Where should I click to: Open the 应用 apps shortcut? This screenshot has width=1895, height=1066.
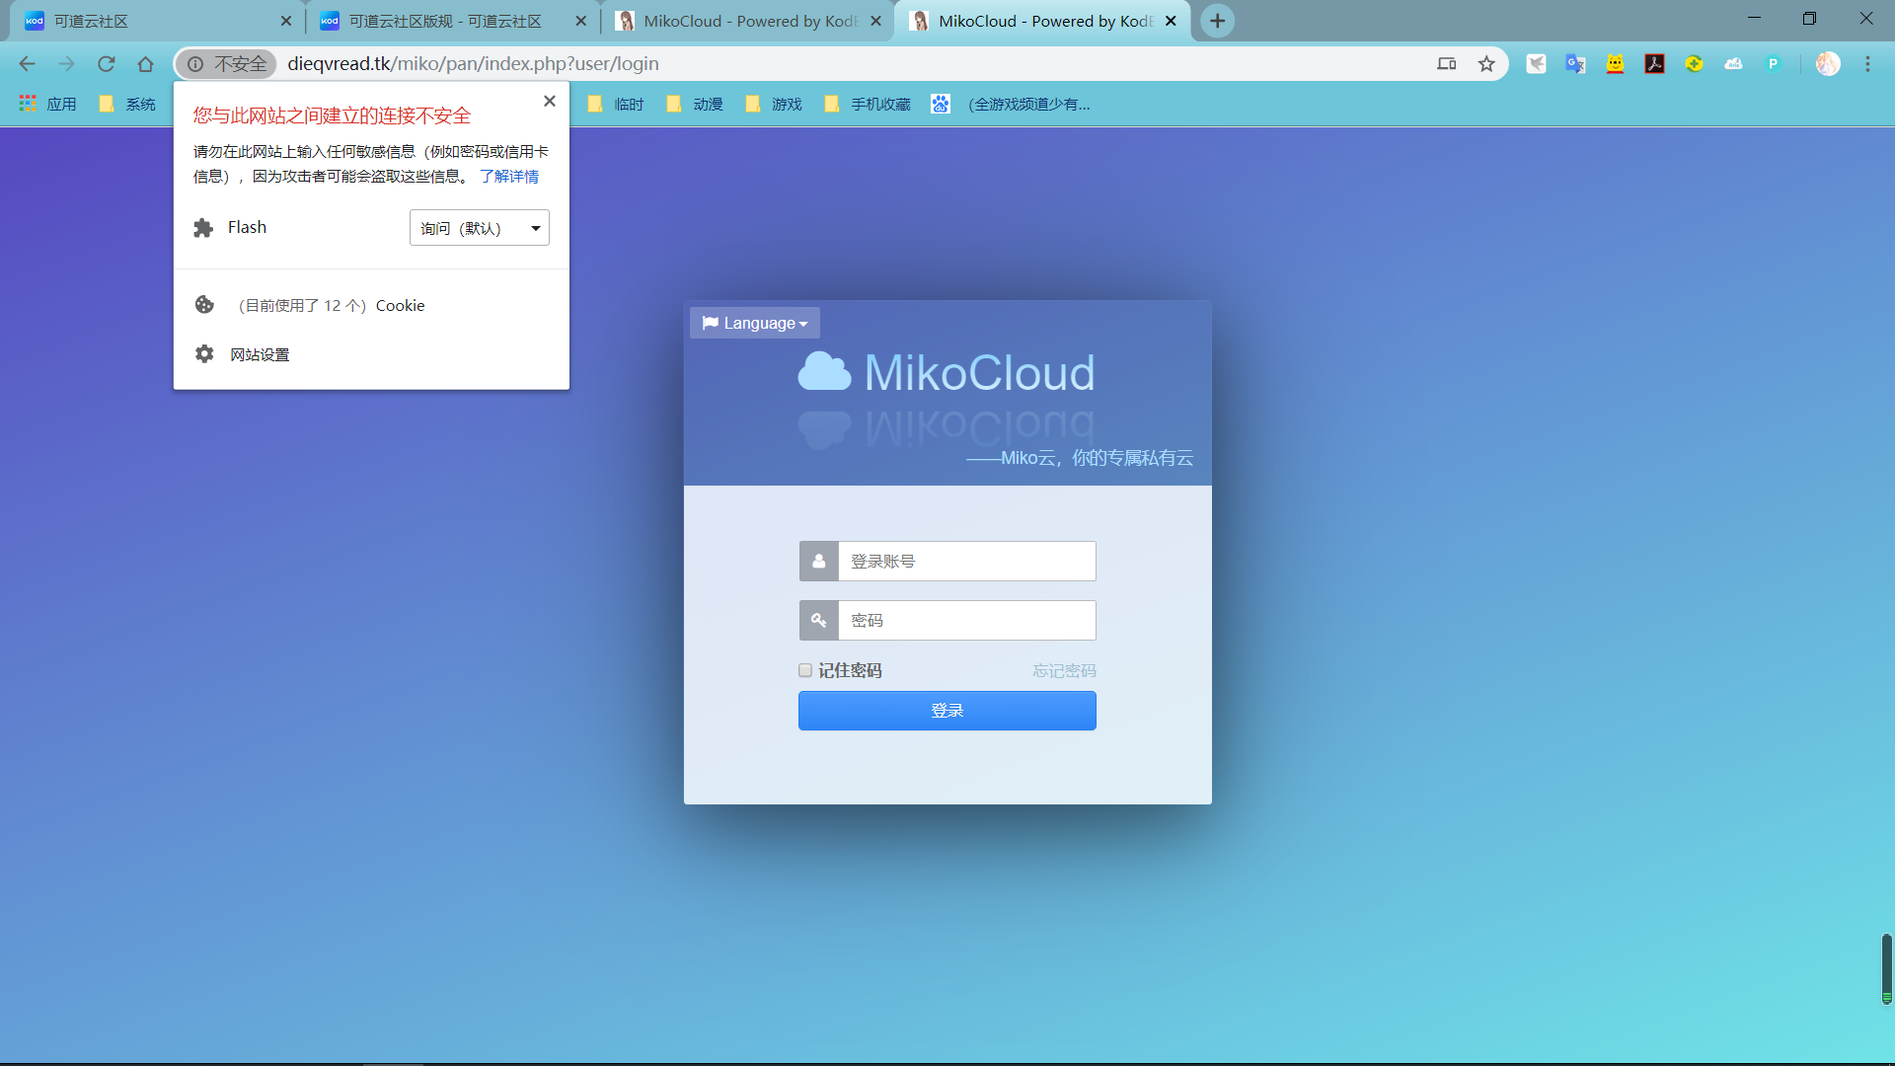47,104
